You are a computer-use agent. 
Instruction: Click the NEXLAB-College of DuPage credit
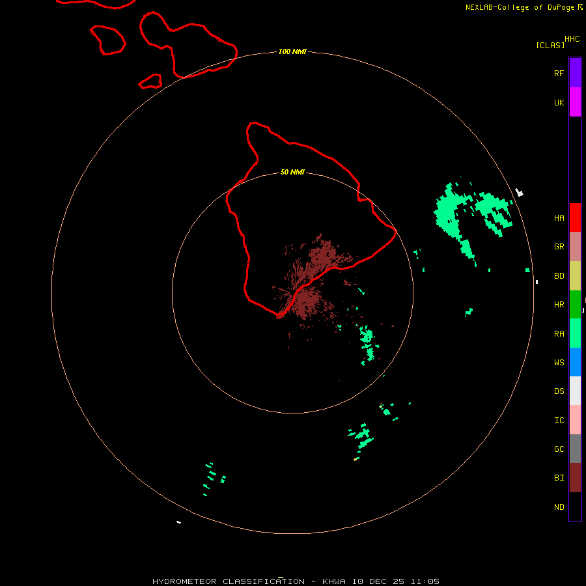[520, 7]
